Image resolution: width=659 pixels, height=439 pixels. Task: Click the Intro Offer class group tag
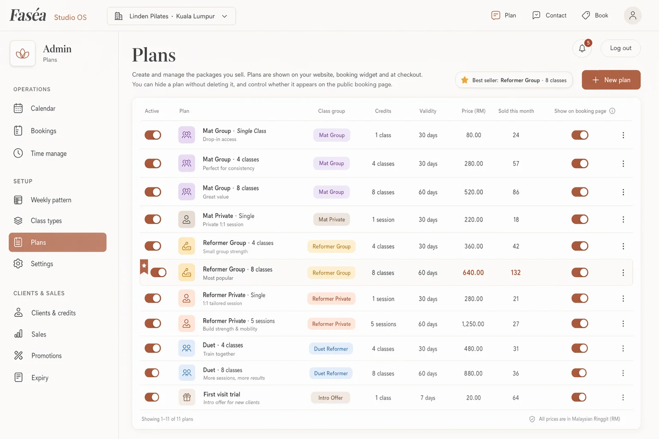(330, 398)
